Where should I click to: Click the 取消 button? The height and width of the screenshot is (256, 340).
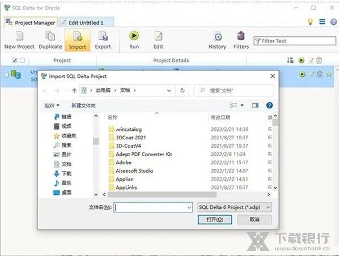[253, 220]
